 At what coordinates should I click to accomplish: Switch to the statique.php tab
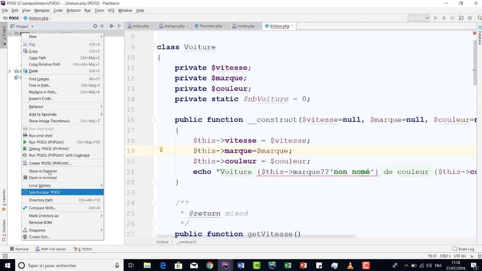point(174,26)
